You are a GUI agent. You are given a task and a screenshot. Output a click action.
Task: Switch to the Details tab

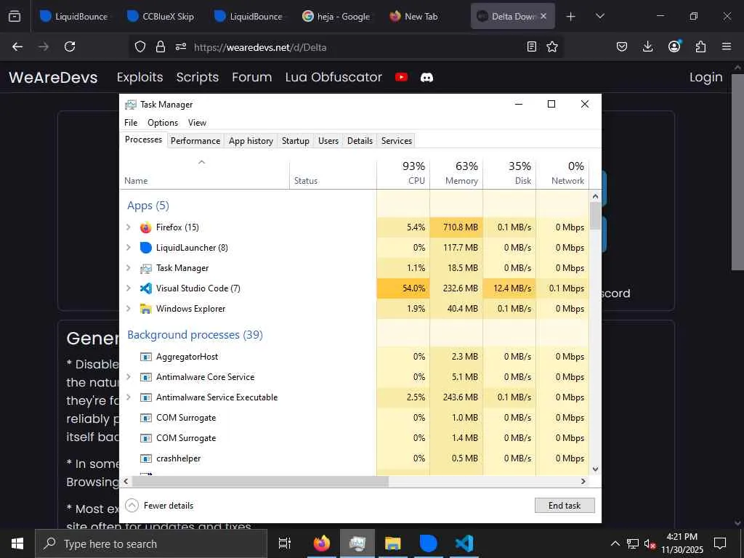click(360, 141)
